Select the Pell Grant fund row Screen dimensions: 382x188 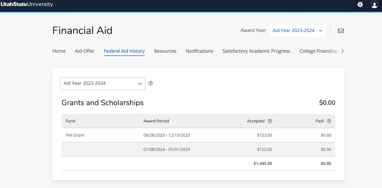(75, 135)
